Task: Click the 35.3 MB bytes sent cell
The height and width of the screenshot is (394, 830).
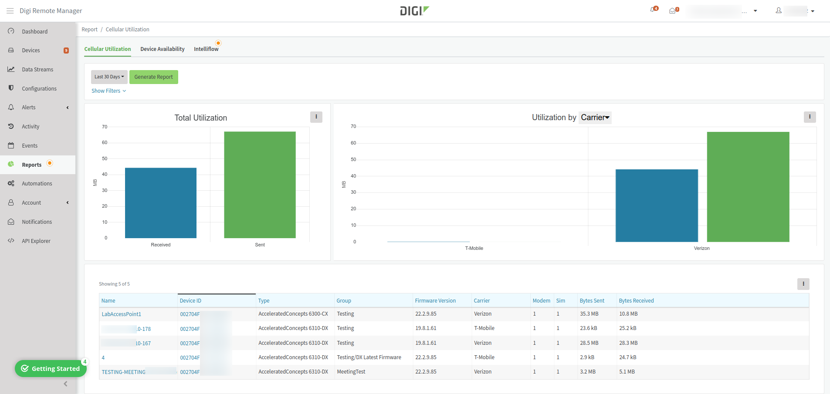Action: point(589,314)
